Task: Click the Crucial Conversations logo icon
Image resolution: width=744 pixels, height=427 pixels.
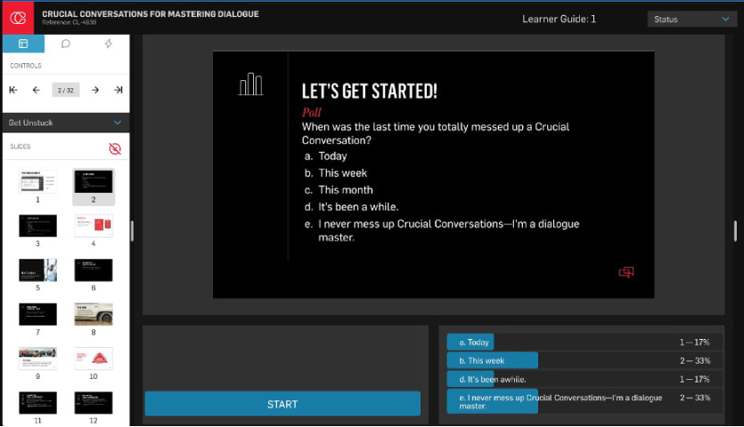Action: (17, 18)
